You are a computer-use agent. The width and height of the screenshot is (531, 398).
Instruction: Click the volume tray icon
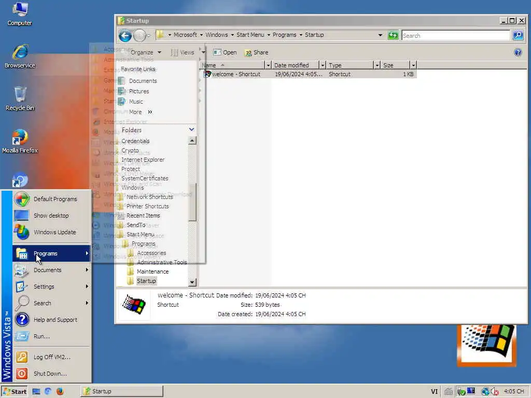pos(494,392)
